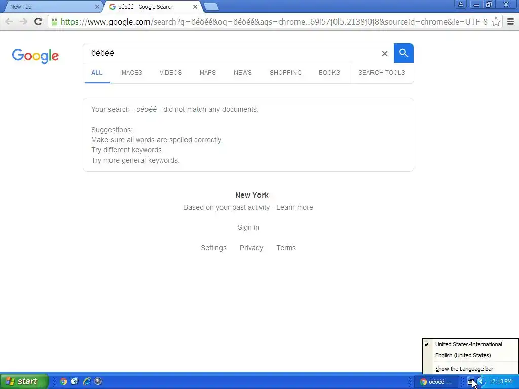Click the browser back arrow
This screenshot has width=519, height=389.
9,22
